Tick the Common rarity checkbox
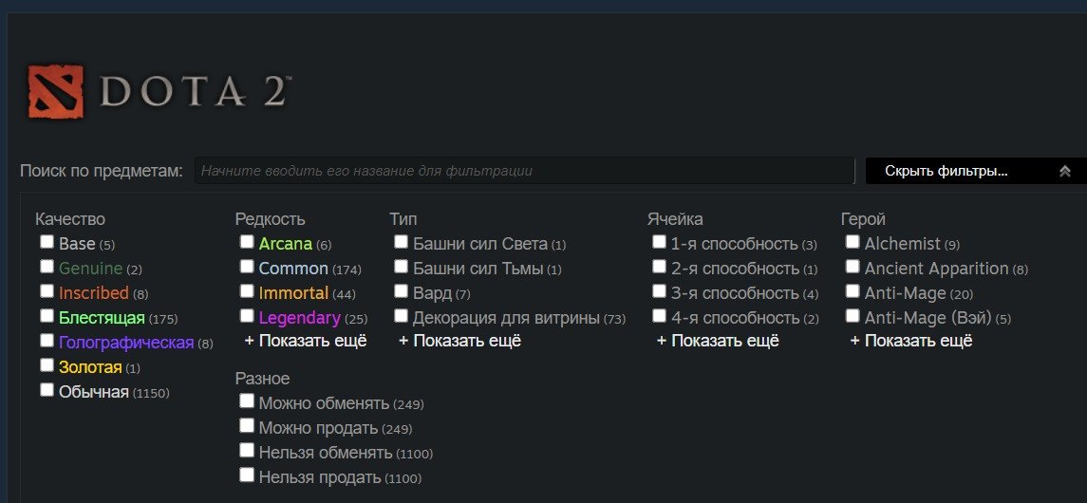The image size is (1087, 503). click(x=247, y=266)
